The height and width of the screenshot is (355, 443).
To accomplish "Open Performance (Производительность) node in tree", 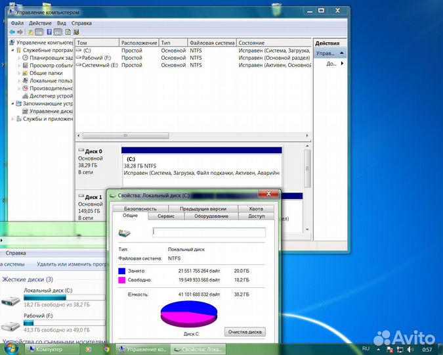I will click(x=51, y=88).
